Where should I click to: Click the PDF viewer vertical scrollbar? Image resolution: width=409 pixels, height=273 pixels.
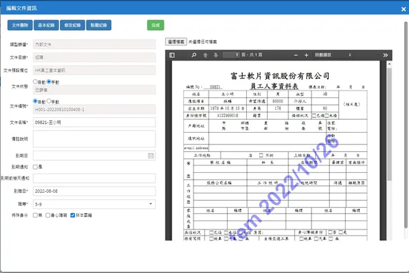pyautogui.click(x=389, y=125)
